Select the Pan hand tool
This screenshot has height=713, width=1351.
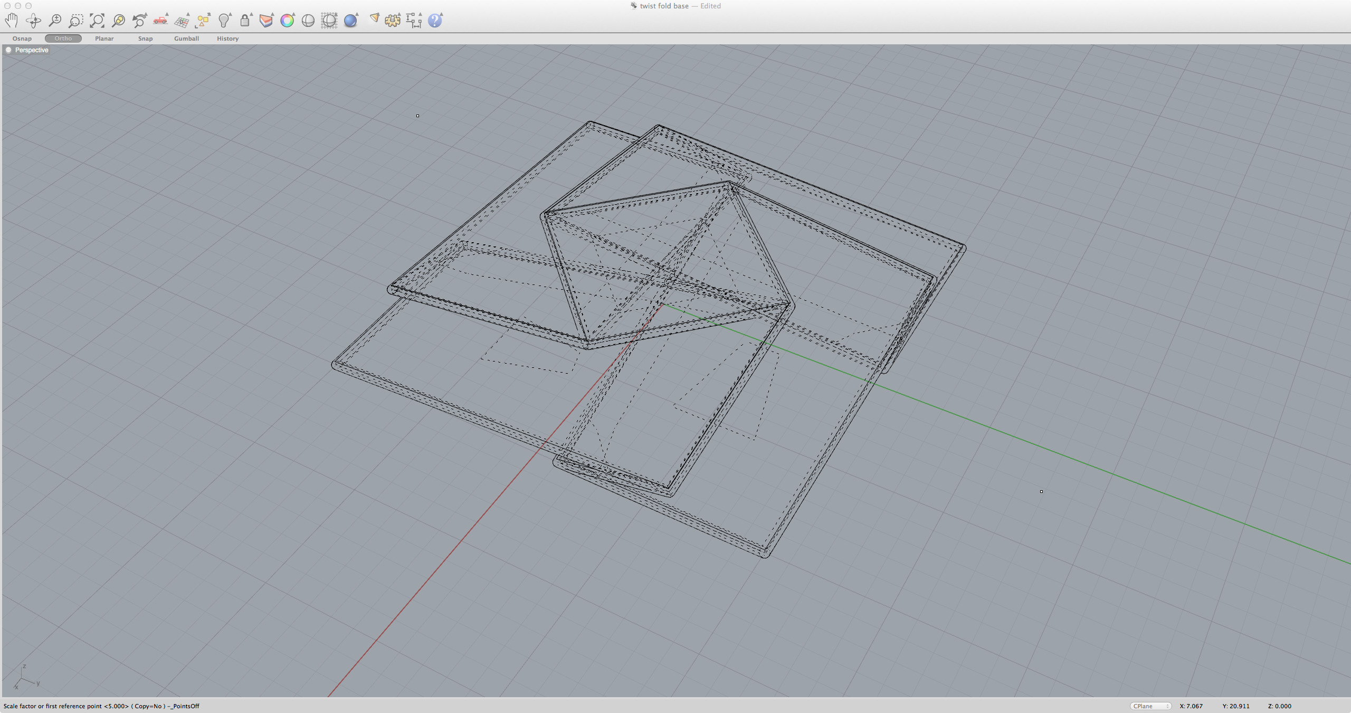coord(12,21)
